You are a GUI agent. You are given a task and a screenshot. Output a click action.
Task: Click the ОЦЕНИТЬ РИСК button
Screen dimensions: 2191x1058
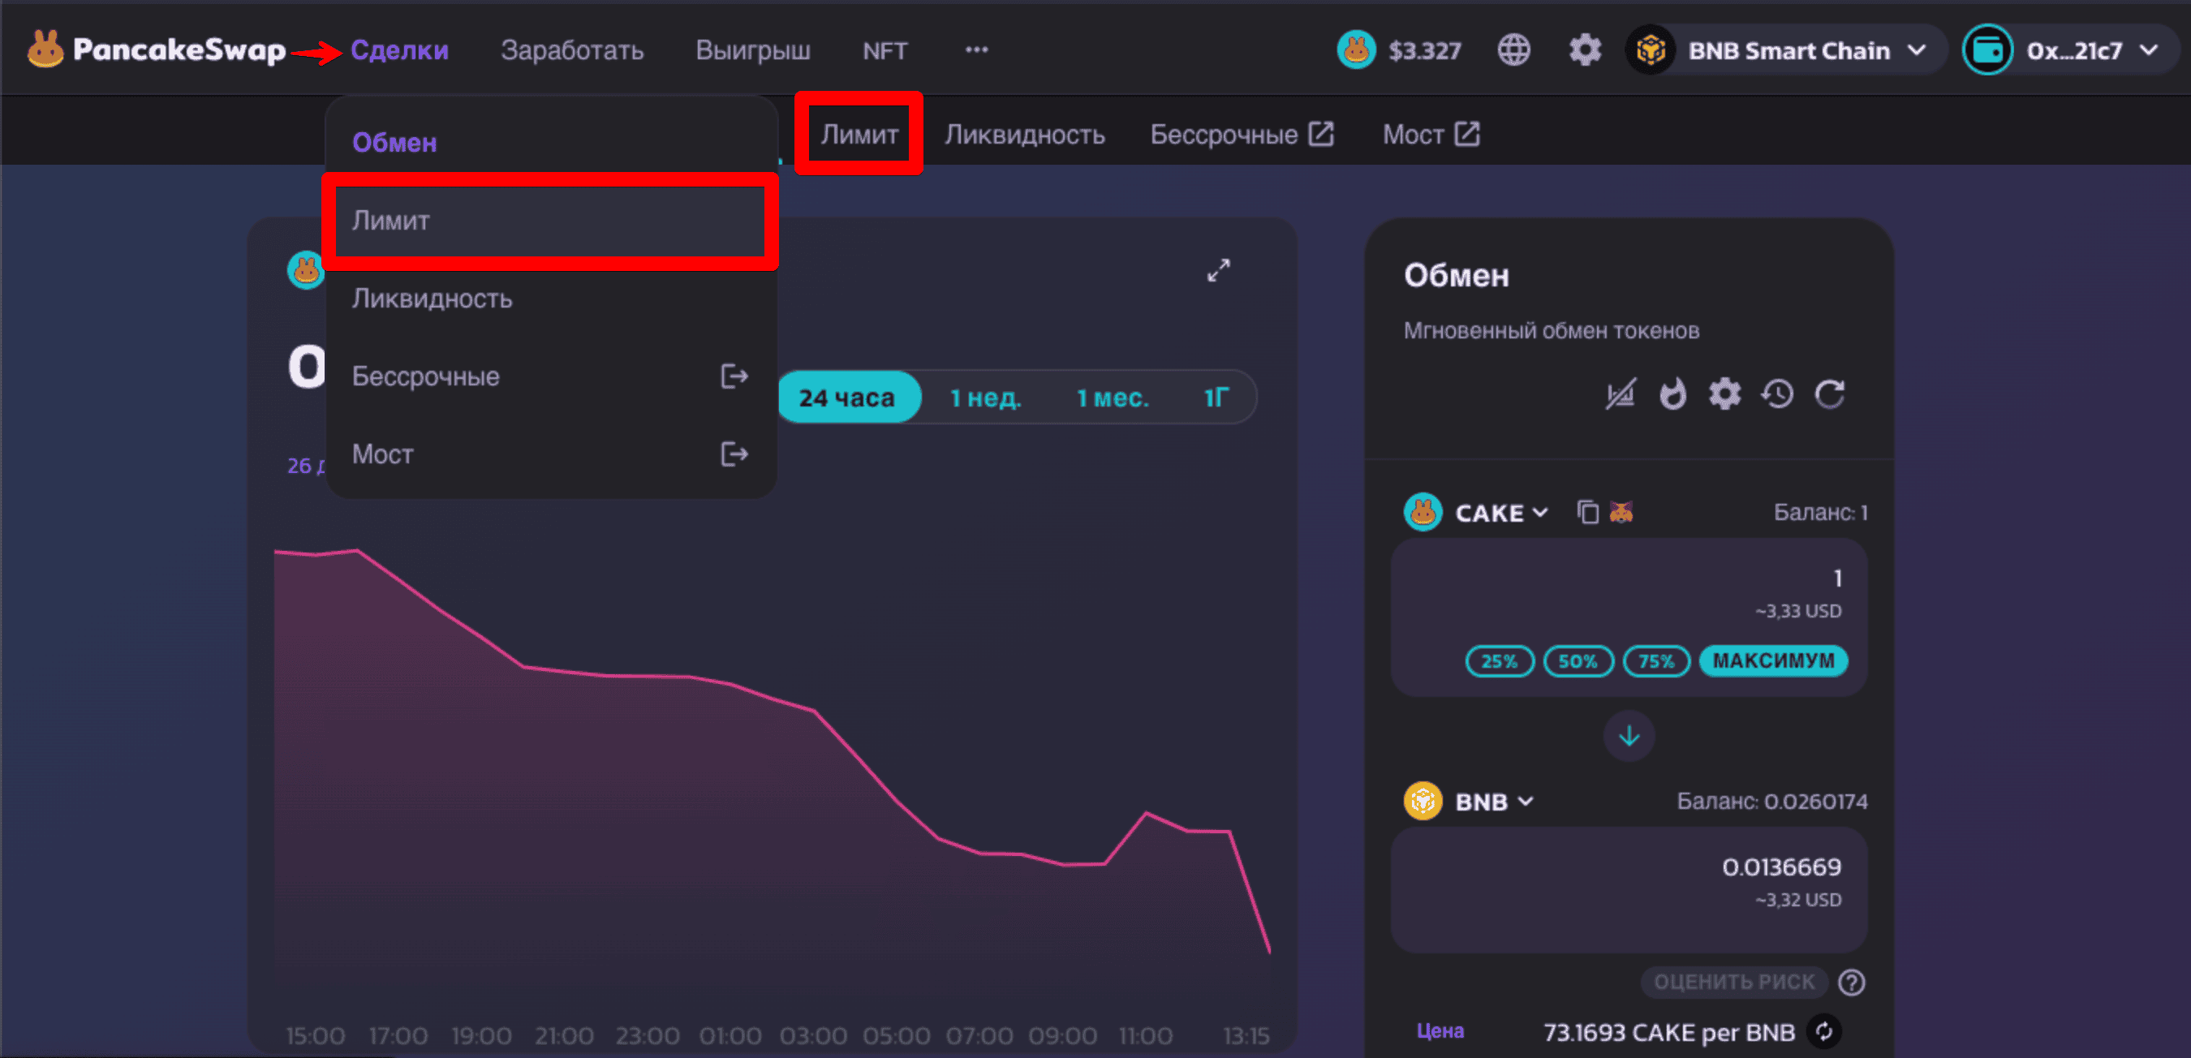(x=1733, y=983)
